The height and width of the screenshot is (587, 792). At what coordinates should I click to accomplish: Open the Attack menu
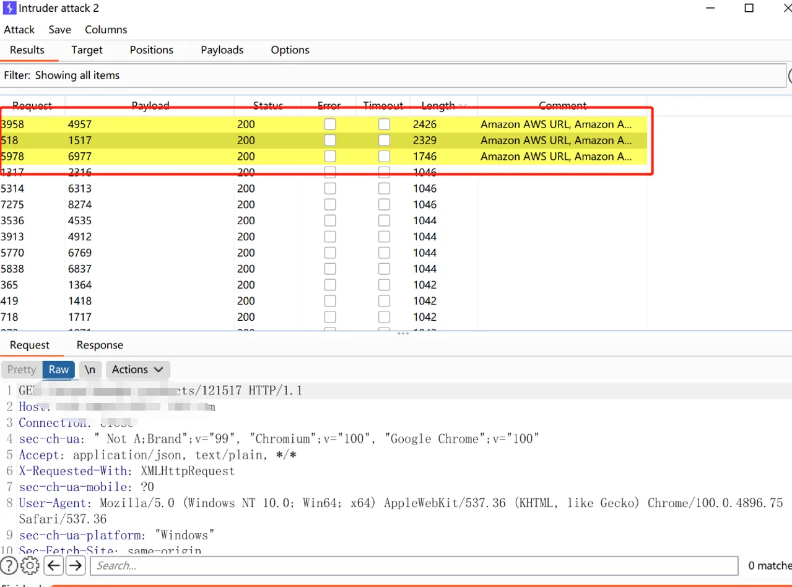click(19, 30)
